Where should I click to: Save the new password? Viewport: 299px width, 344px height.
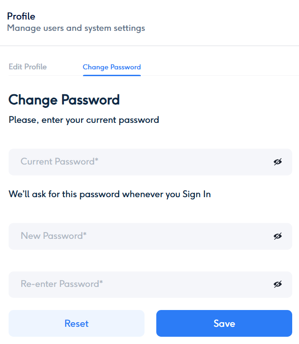tap(224, 324)
